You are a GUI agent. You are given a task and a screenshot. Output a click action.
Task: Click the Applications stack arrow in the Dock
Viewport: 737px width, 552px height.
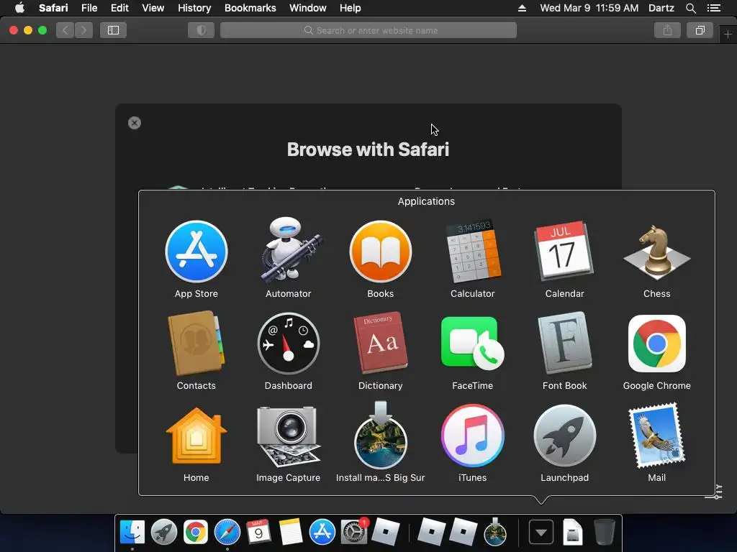pos(541,533)
